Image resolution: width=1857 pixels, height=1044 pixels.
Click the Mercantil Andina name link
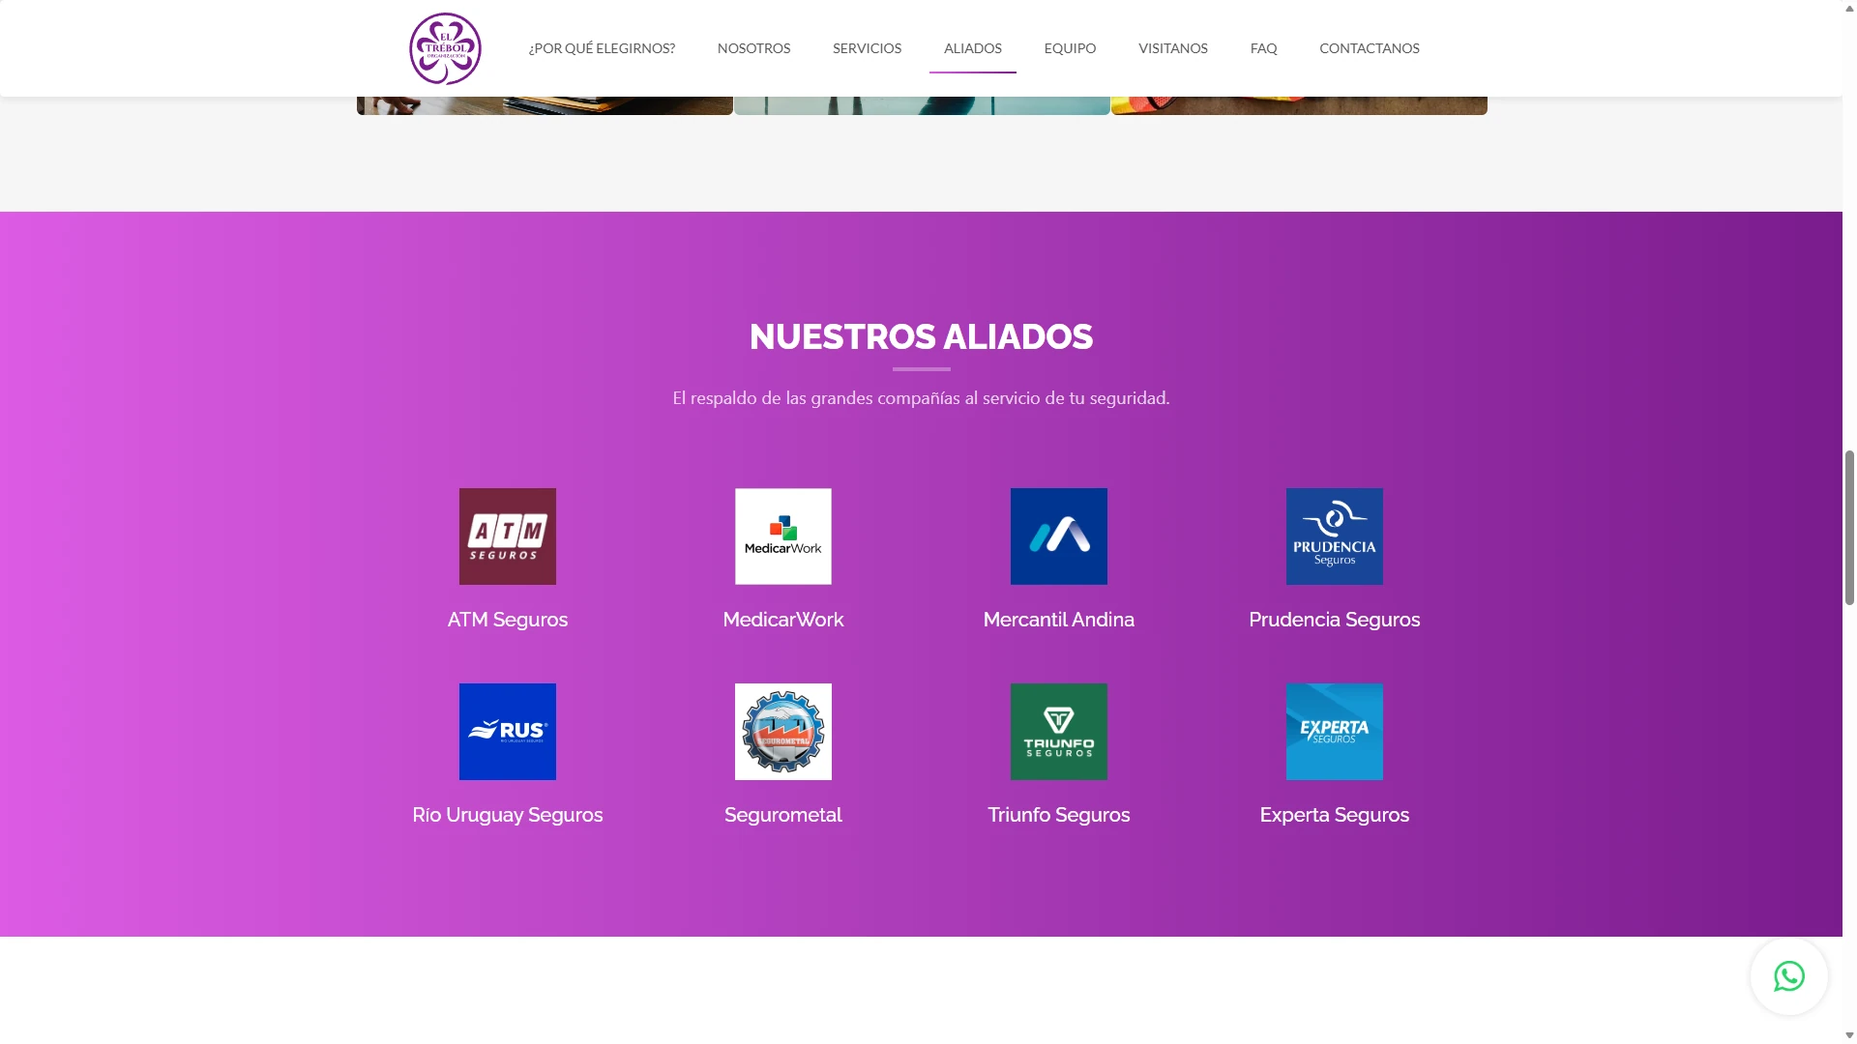(x=1059, y=620)
